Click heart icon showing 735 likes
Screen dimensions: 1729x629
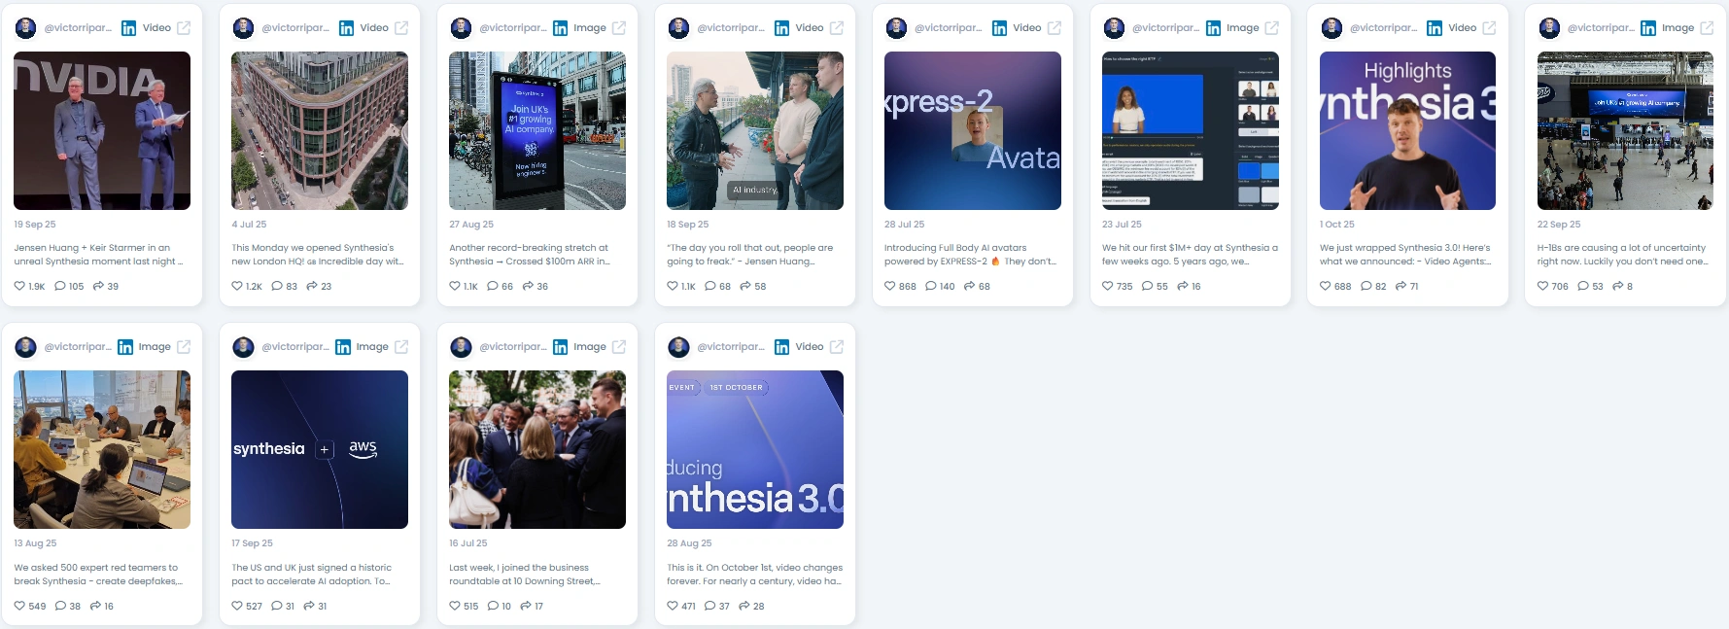[x=1108, y=286]
